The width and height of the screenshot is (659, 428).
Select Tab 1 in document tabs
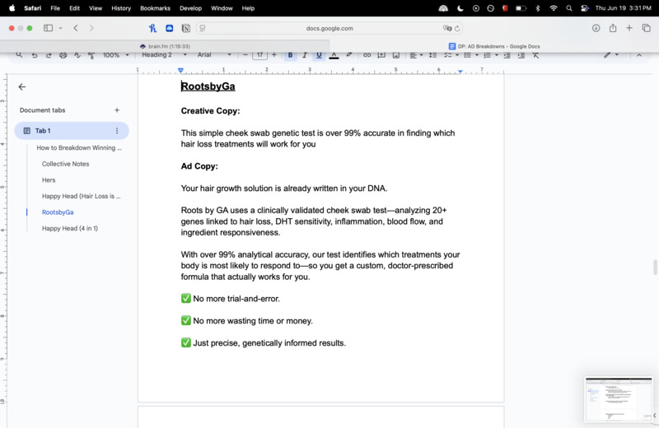point(72,131)
